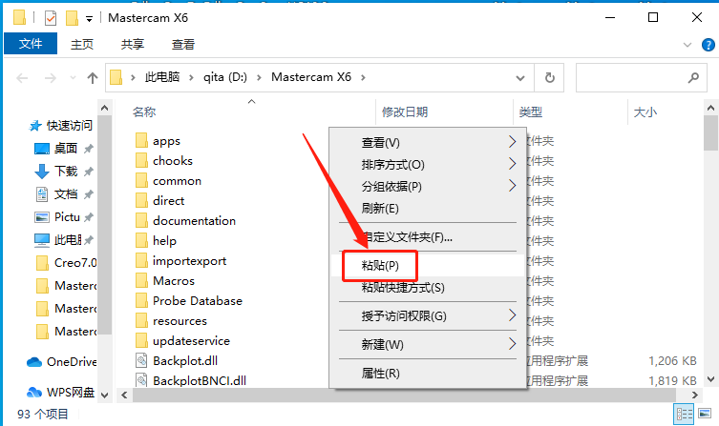Click the 1,206 KB size value

(x=672, y=361)
